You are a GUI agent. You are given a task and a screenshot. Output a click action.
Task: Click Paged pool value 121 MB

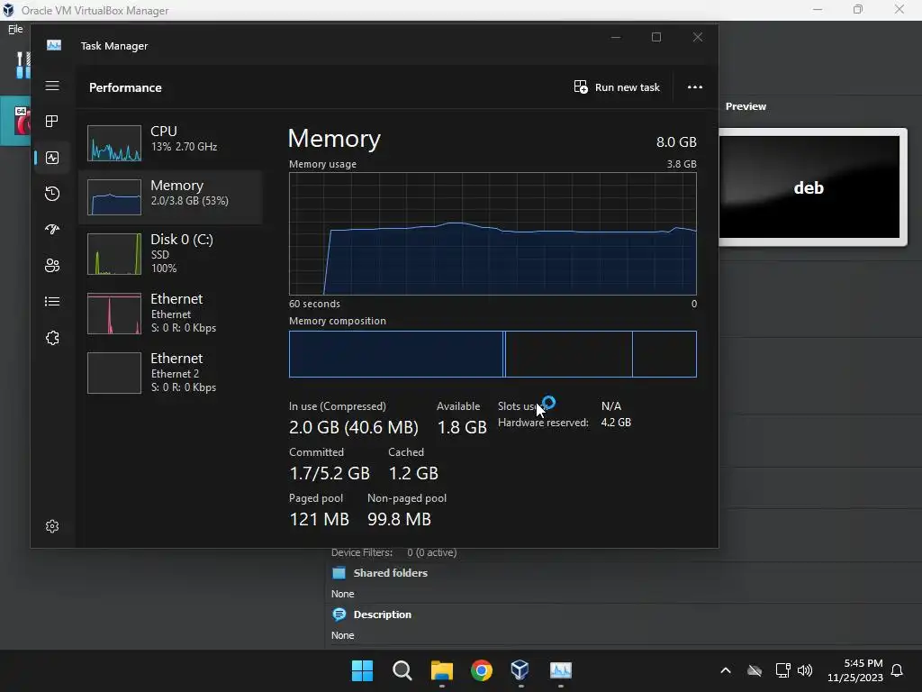[320, 519]
